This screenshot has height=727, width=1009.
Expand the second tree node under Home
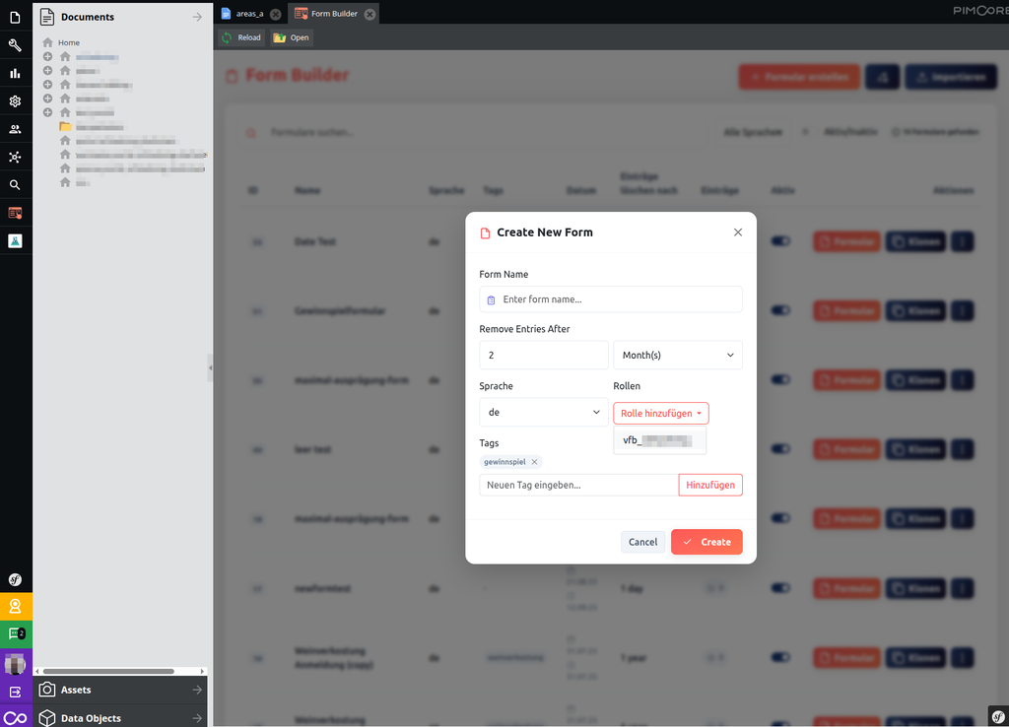pyautogui.click(x=47, y=70)
